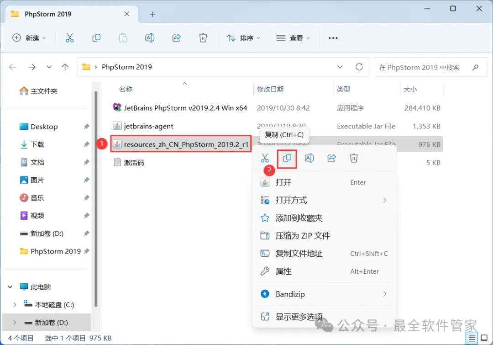Expand 本地磁盘 (C:) tree node
493x345 pixels.
coord(15,305)
